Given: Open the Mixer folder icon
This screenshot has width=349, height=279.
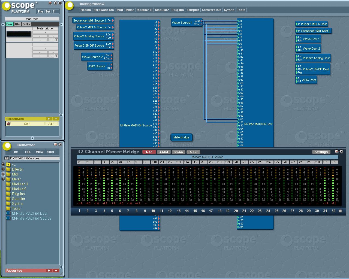Looking at the screenshot, I should pos(8,179).
